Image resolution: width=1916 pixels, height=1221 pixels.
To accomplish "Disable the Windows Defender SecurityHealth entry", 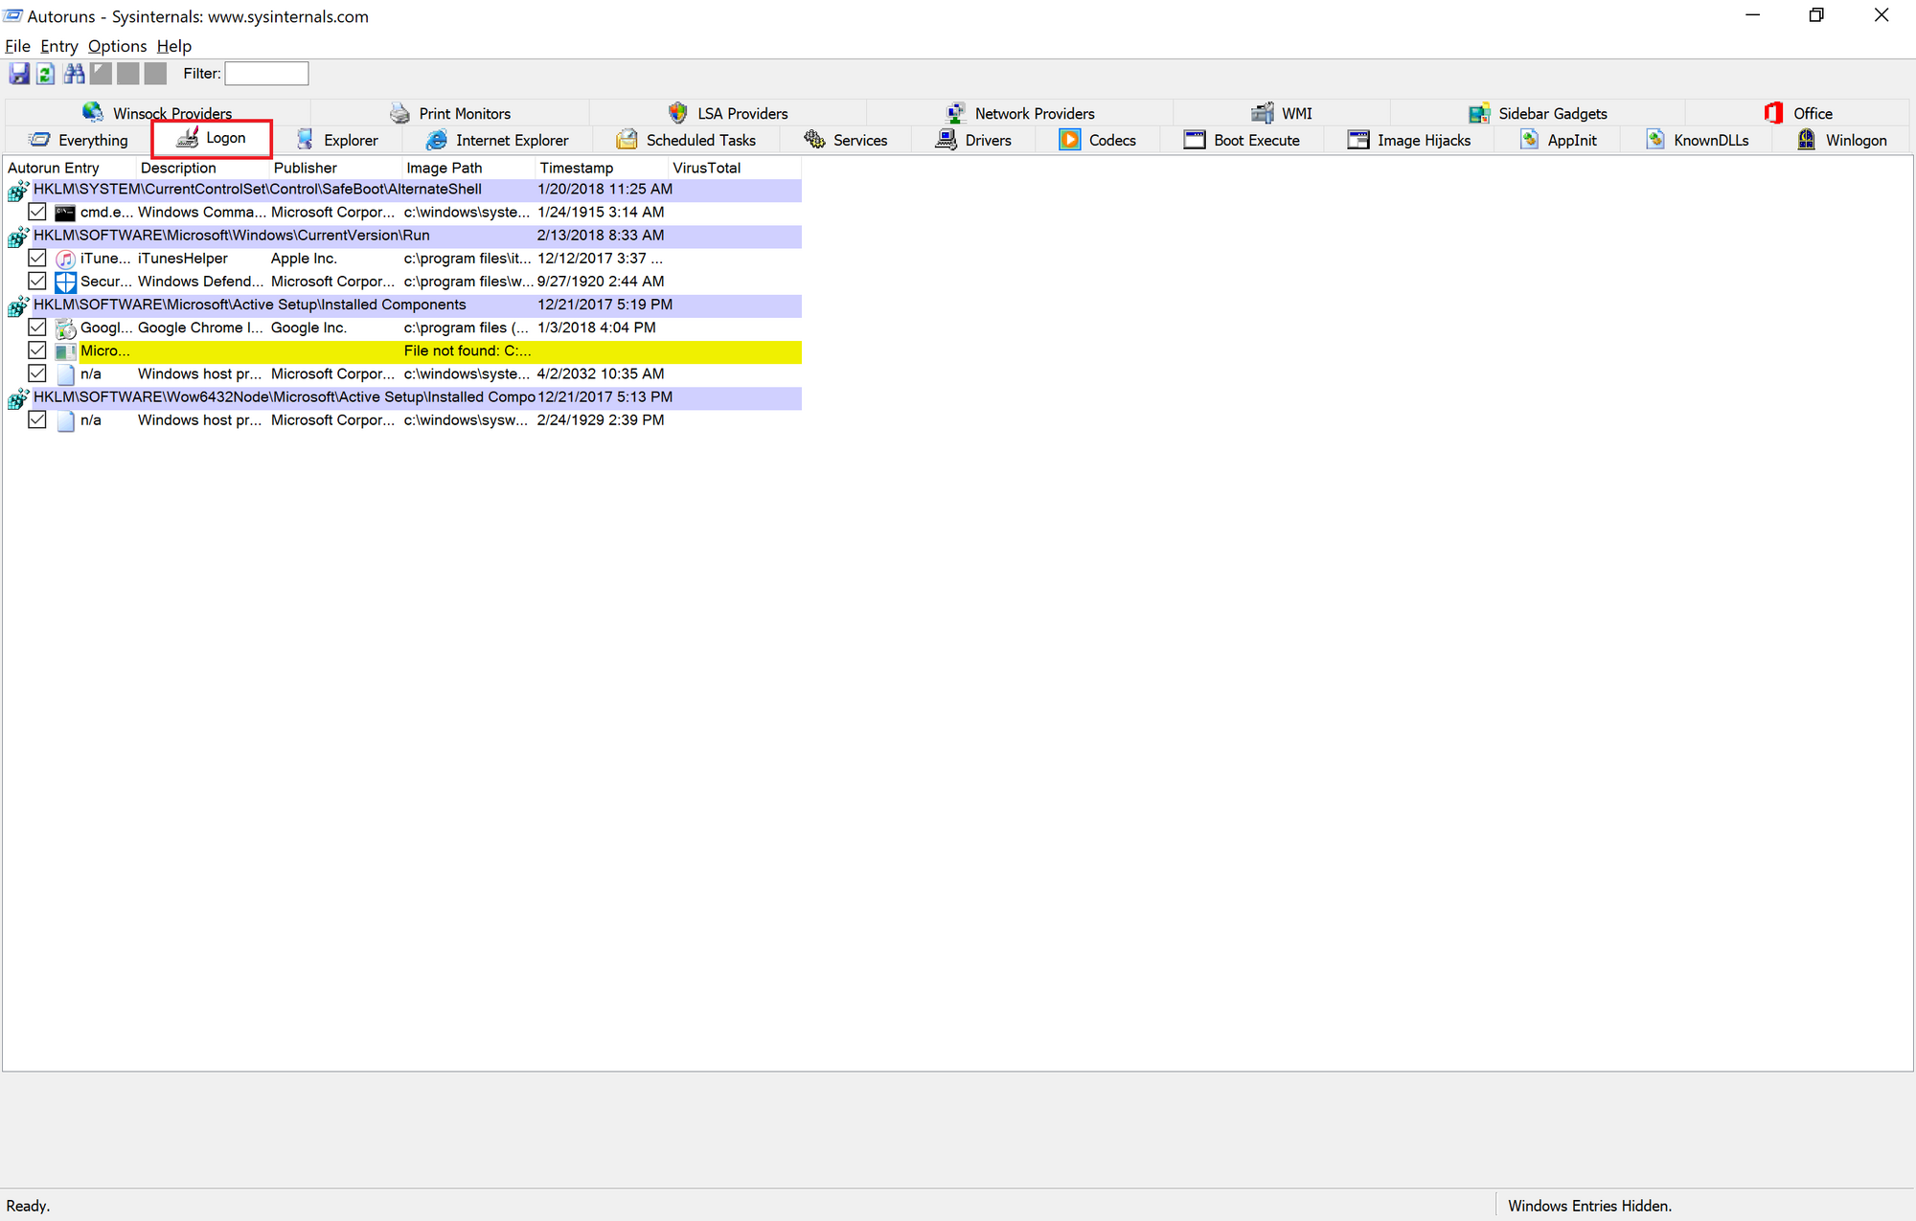I will coord(37,281).
